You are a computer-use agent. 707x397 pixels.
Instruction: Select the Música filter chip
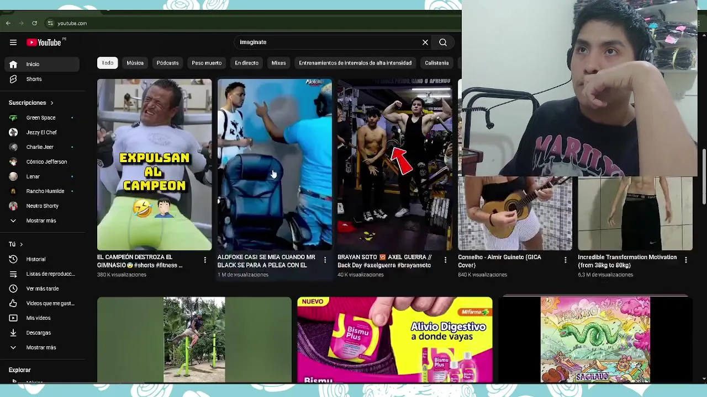(x=135, y=63)
